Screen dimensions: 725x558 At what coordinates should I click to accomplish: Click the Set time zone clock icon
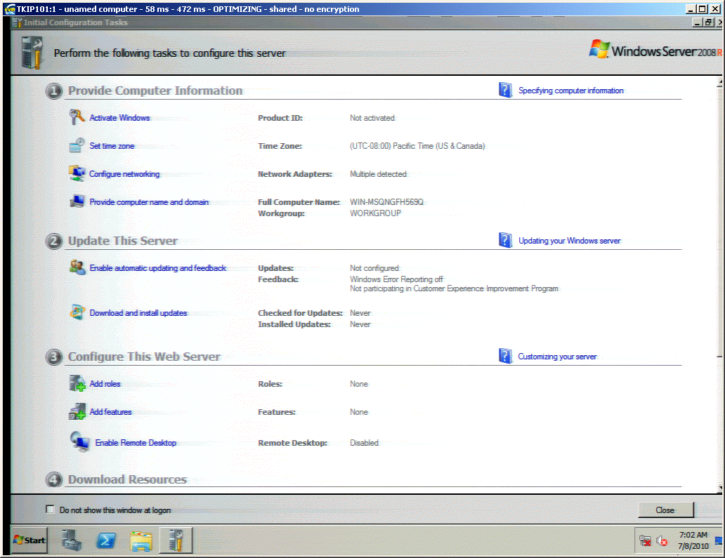[x=77, y=145]
